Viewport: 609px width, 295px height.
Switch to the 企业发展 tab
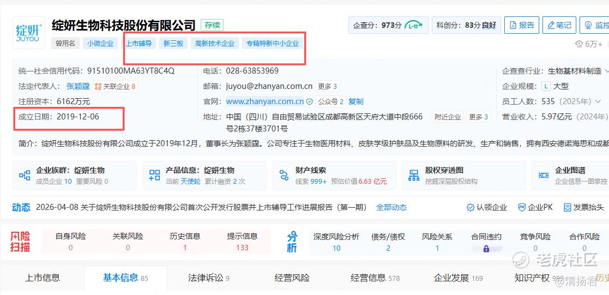459,278
